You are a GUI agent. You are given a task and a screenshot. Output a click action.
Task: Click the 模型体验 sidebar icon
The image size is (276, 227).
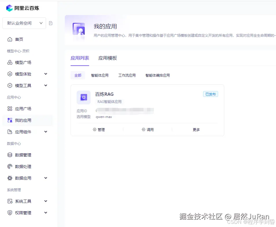tap(10, 74)
